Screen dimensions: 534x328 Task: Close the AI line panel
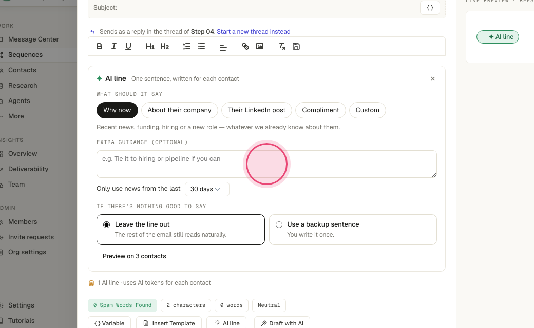[x=433, y=79]
